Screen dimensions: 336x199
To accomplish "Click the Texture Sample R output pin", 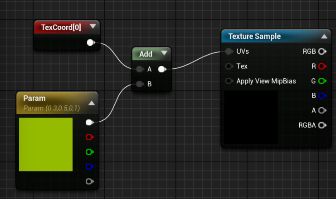I will [x=322, y=66].
